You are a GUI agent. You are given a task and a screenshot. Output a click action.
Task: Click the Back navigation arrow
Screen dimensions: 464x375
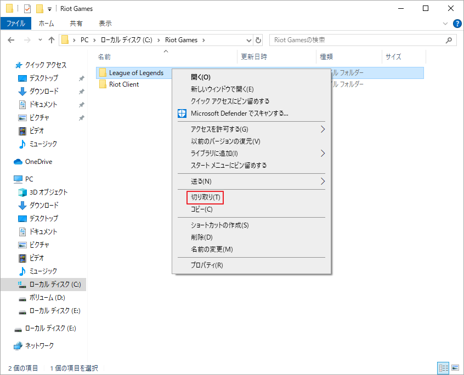click(11, 40)
